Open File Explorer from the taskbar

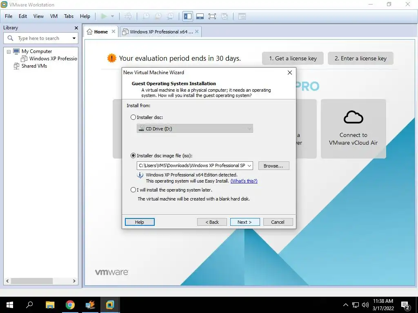pyautogui.click(x=50, y=305)
